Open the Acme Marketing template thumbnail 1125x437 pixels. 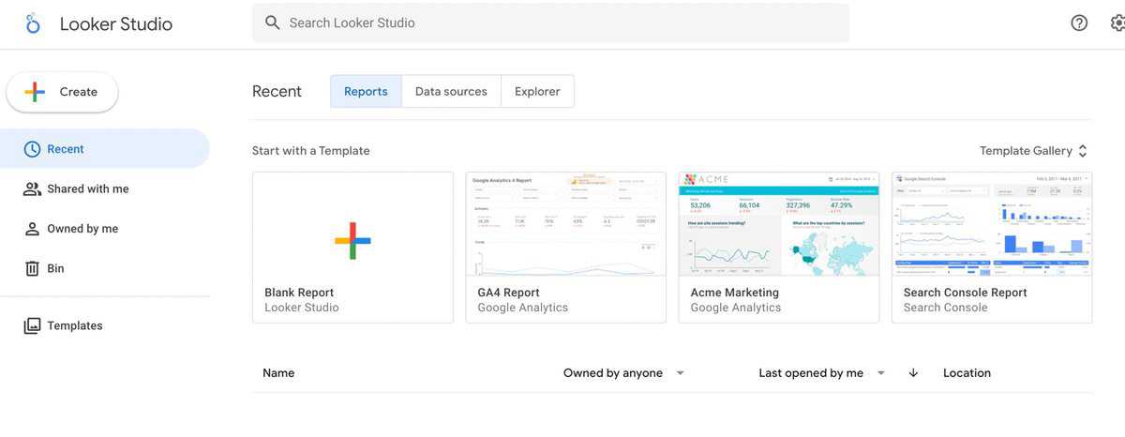coord(778,224)
